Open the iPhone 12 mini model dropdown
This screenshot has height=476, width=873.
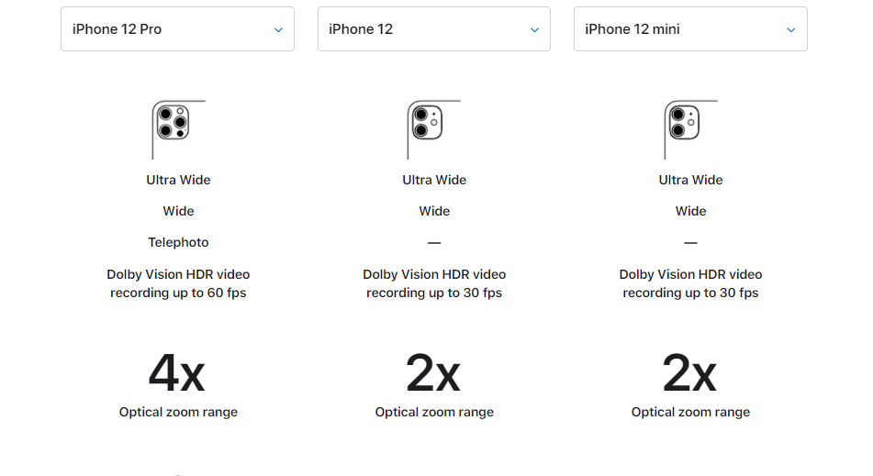pos(690,29)
